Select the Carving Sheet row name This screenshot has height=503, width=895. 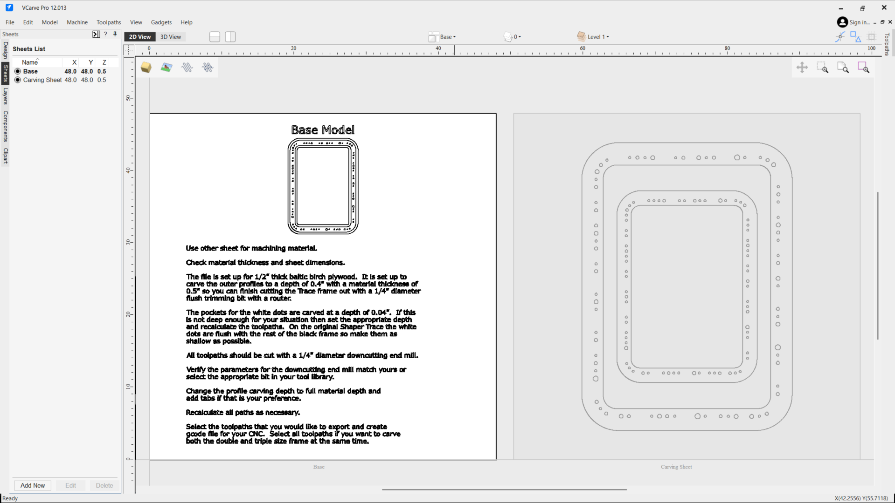pyautogui.click(x=42, y=80)
